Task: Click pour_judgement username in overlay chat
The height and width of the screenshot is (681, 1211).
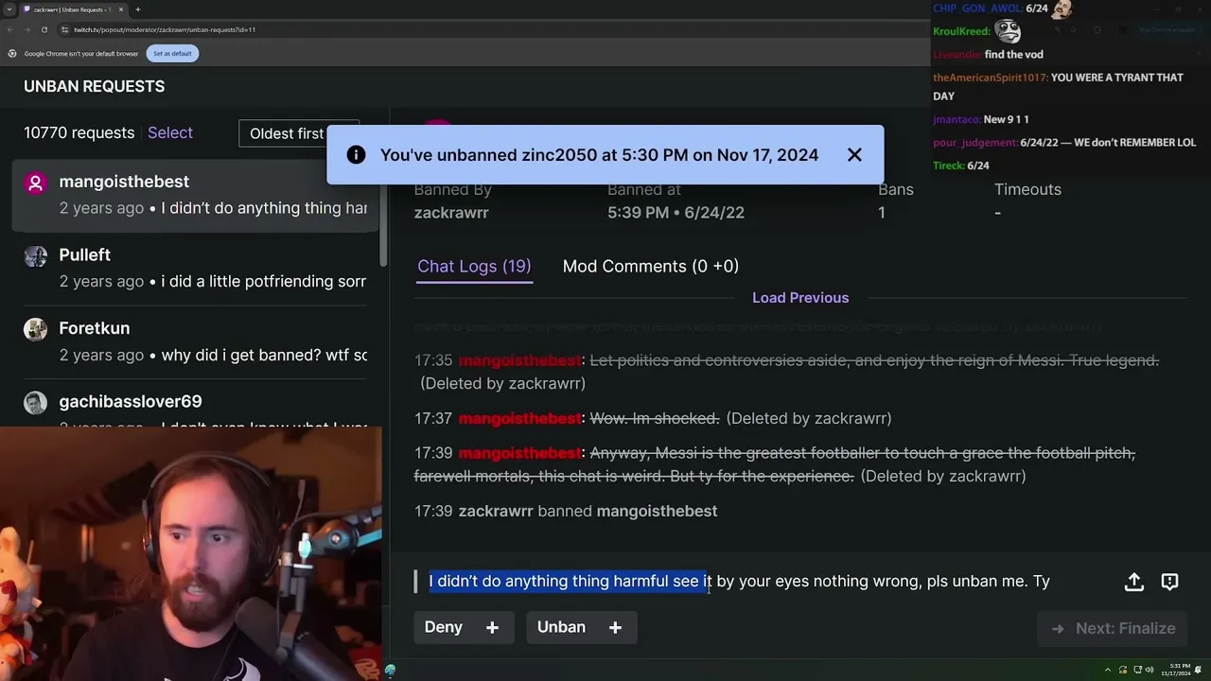Action: [975, 143]
